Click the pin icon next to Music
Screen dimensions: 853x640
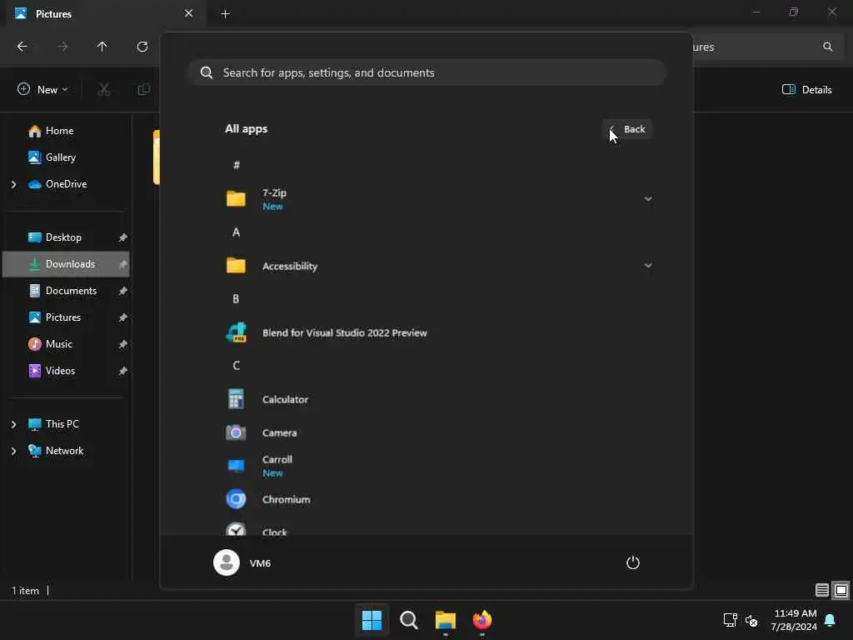pyautogui.click(x=123, y=344)
